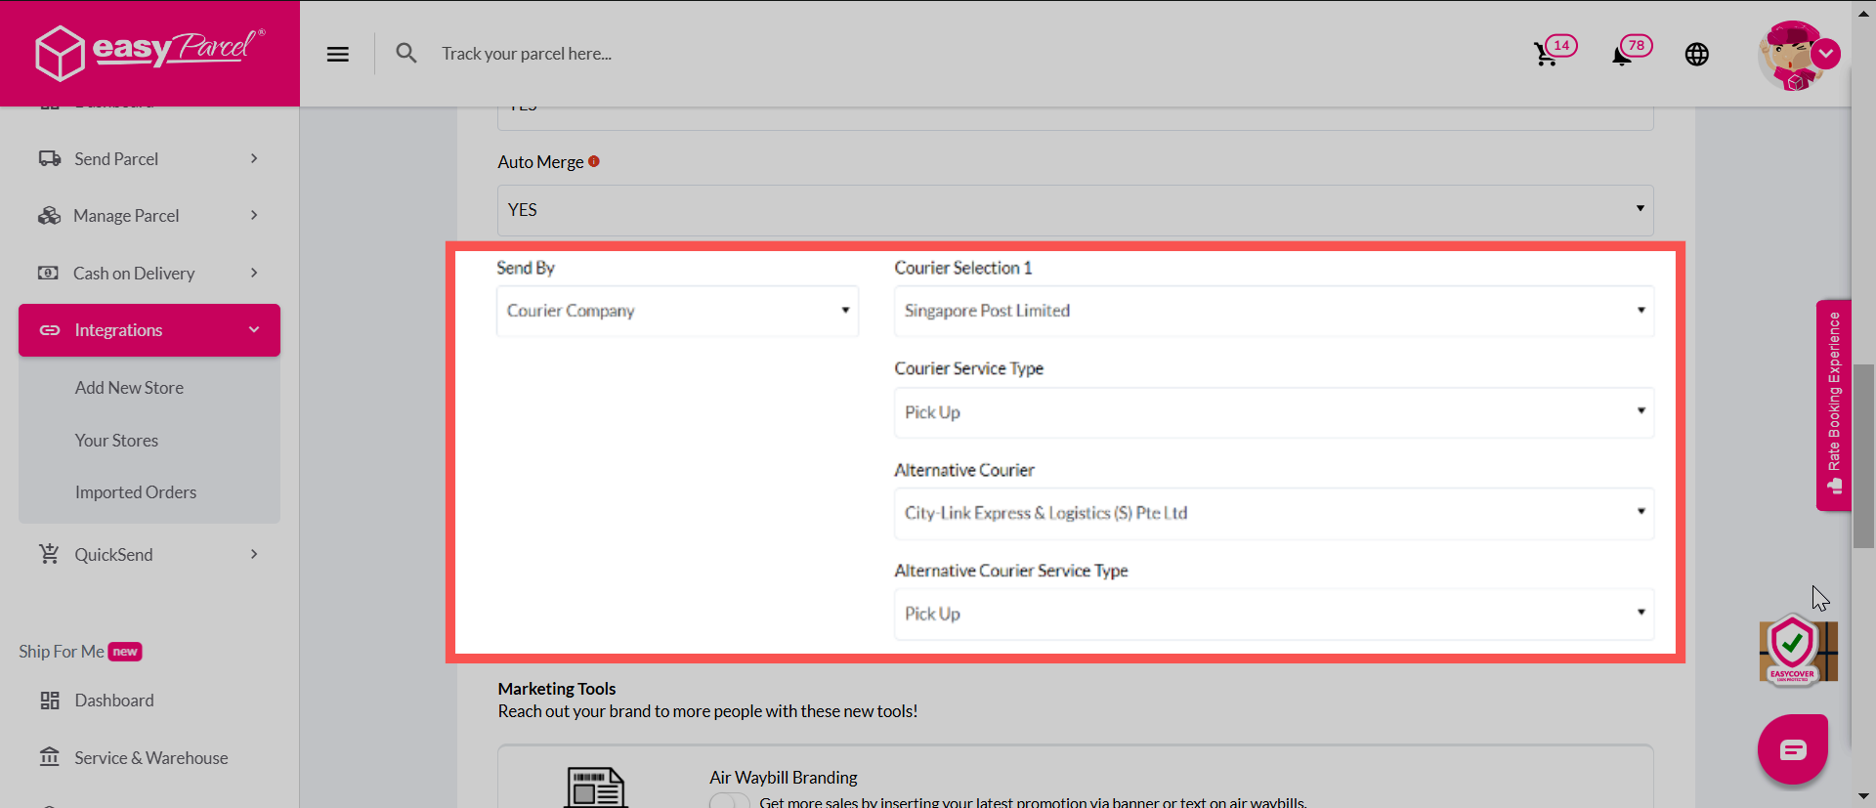Screen dimensions: 1876x808
Task: Click the page vertical scrollbar thumb
Action: coord(1864,456)
